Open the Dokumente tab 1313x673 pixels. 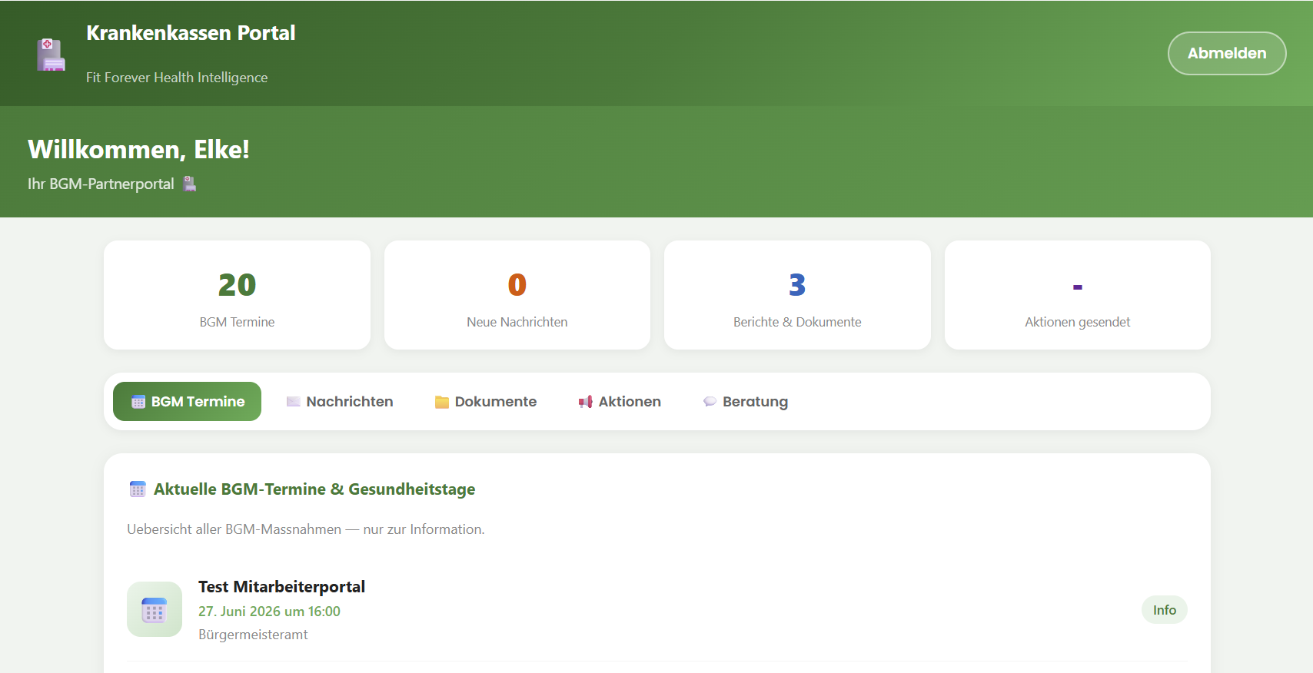[x=486, y=402]
